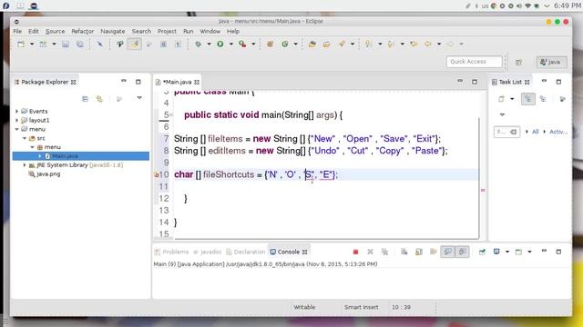Viewport: 583px width, 327px height.
Task: Expand the Events project
Action: coord(16,111)
